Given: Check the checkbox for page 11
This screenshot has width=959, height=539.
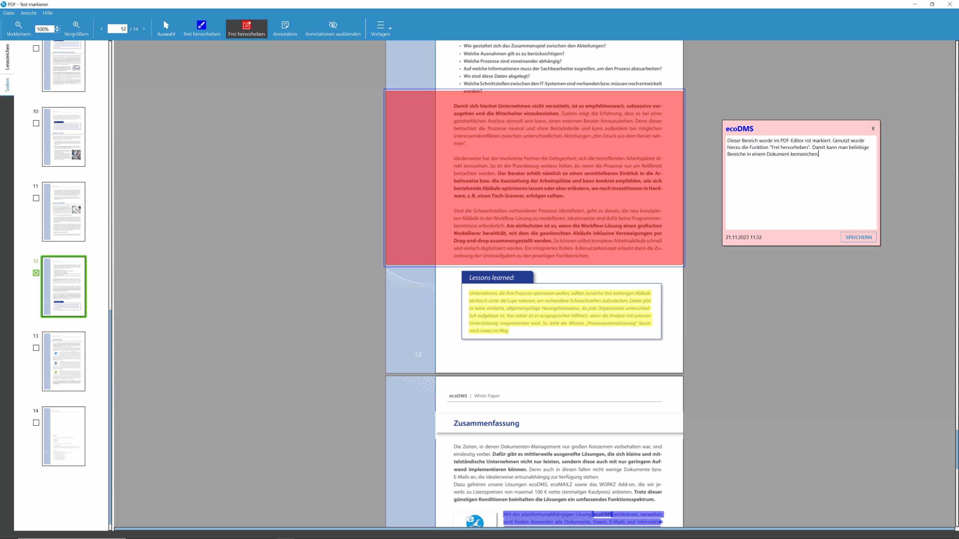Looking at the screenshot, I should point(36,198).
